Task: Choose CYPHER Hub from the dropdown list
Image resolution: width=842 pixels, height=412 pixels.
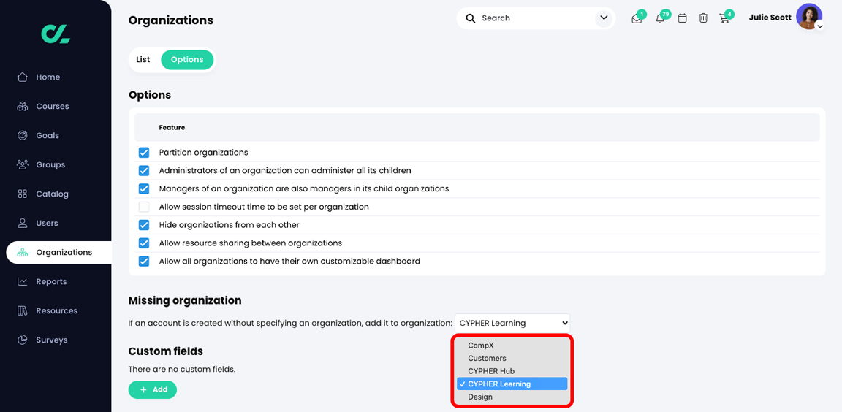Action: pyautogui.click(x=512, y=371)
